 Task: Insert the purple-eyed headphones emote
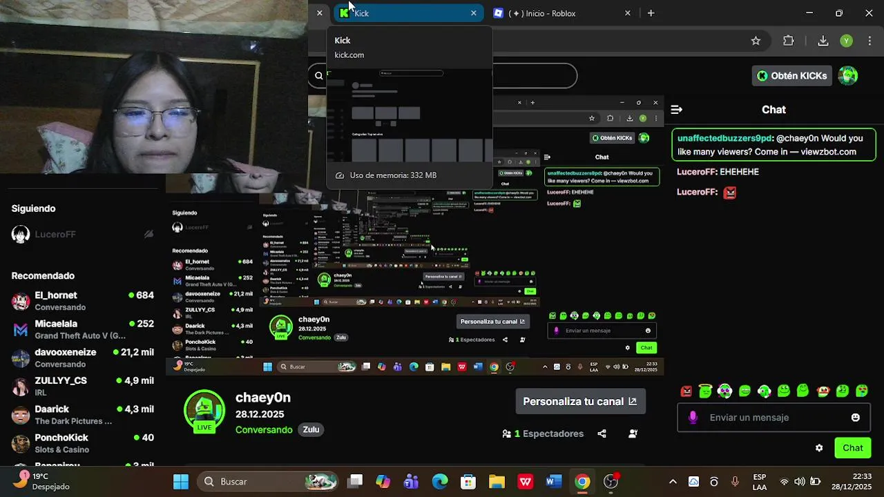point(724,391)
